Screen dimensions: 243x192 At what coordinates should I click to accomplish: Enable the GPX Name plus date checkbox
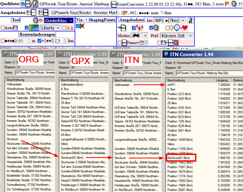click(x=119, y=43)
